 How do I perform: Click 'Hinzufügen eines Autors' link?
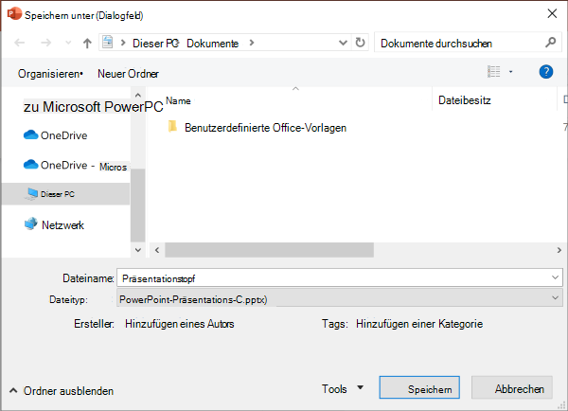click(x=180, y=324)
